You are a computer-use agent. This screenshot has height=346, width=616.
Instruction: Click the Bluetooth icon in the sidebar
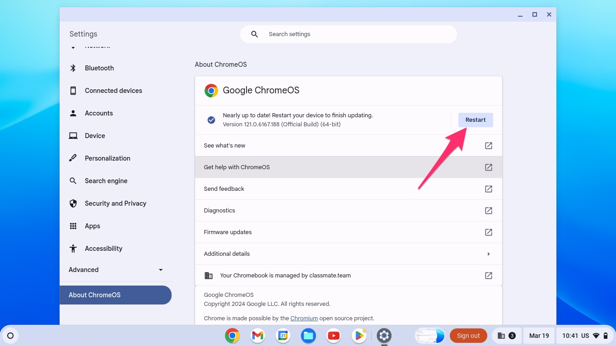73,68
